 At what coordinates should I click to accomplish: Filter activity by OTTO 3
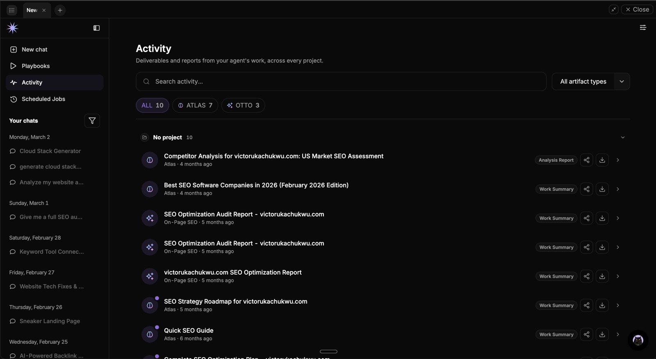point(243,105)
